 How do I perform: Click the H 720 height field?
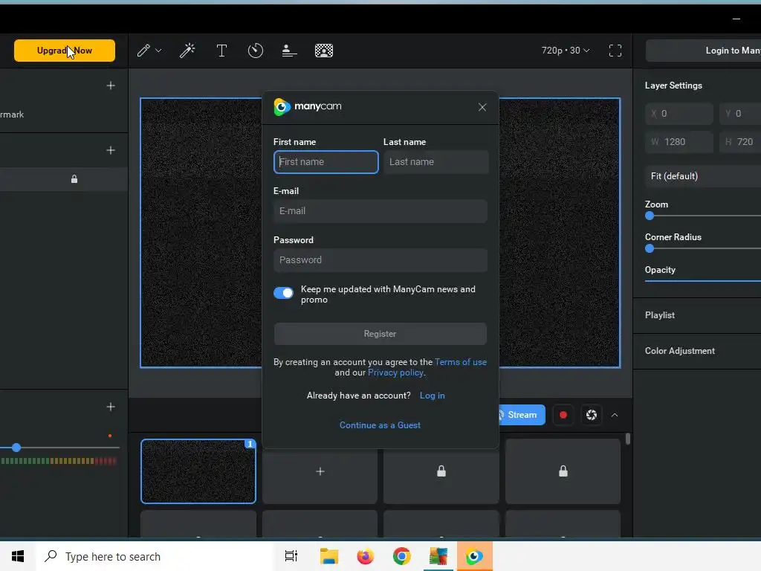tap(740, 142)
